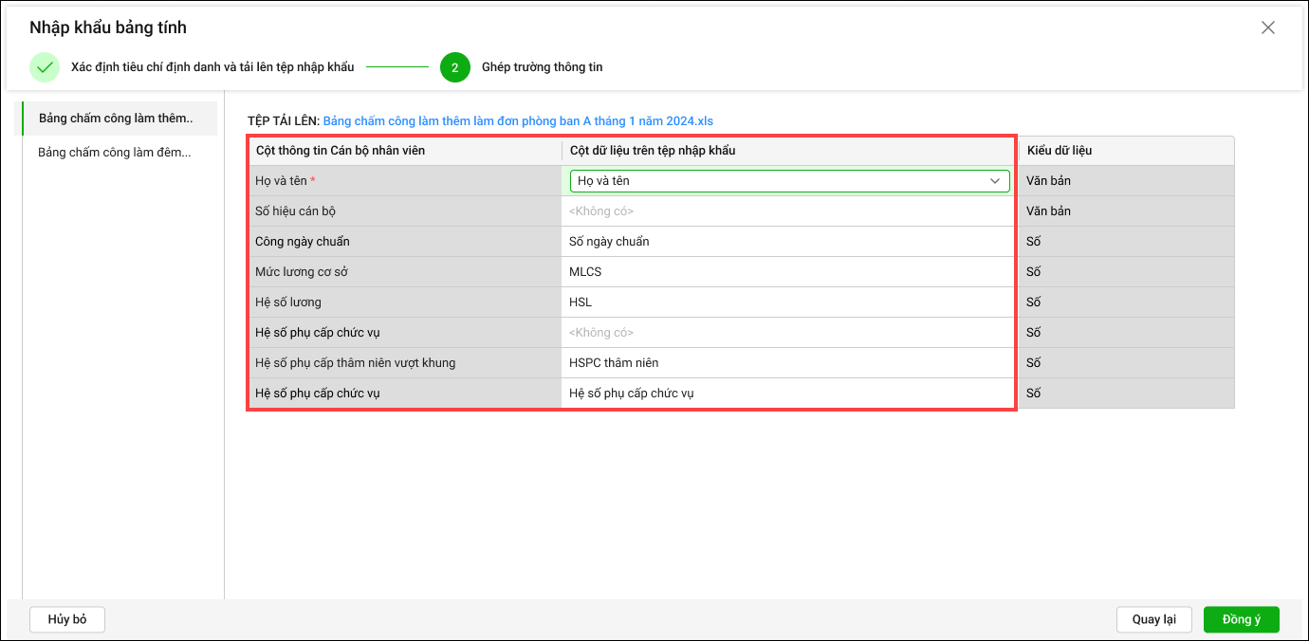Go back with the Quay lại button
1309x641 pixels.
tap(1153, 619)
